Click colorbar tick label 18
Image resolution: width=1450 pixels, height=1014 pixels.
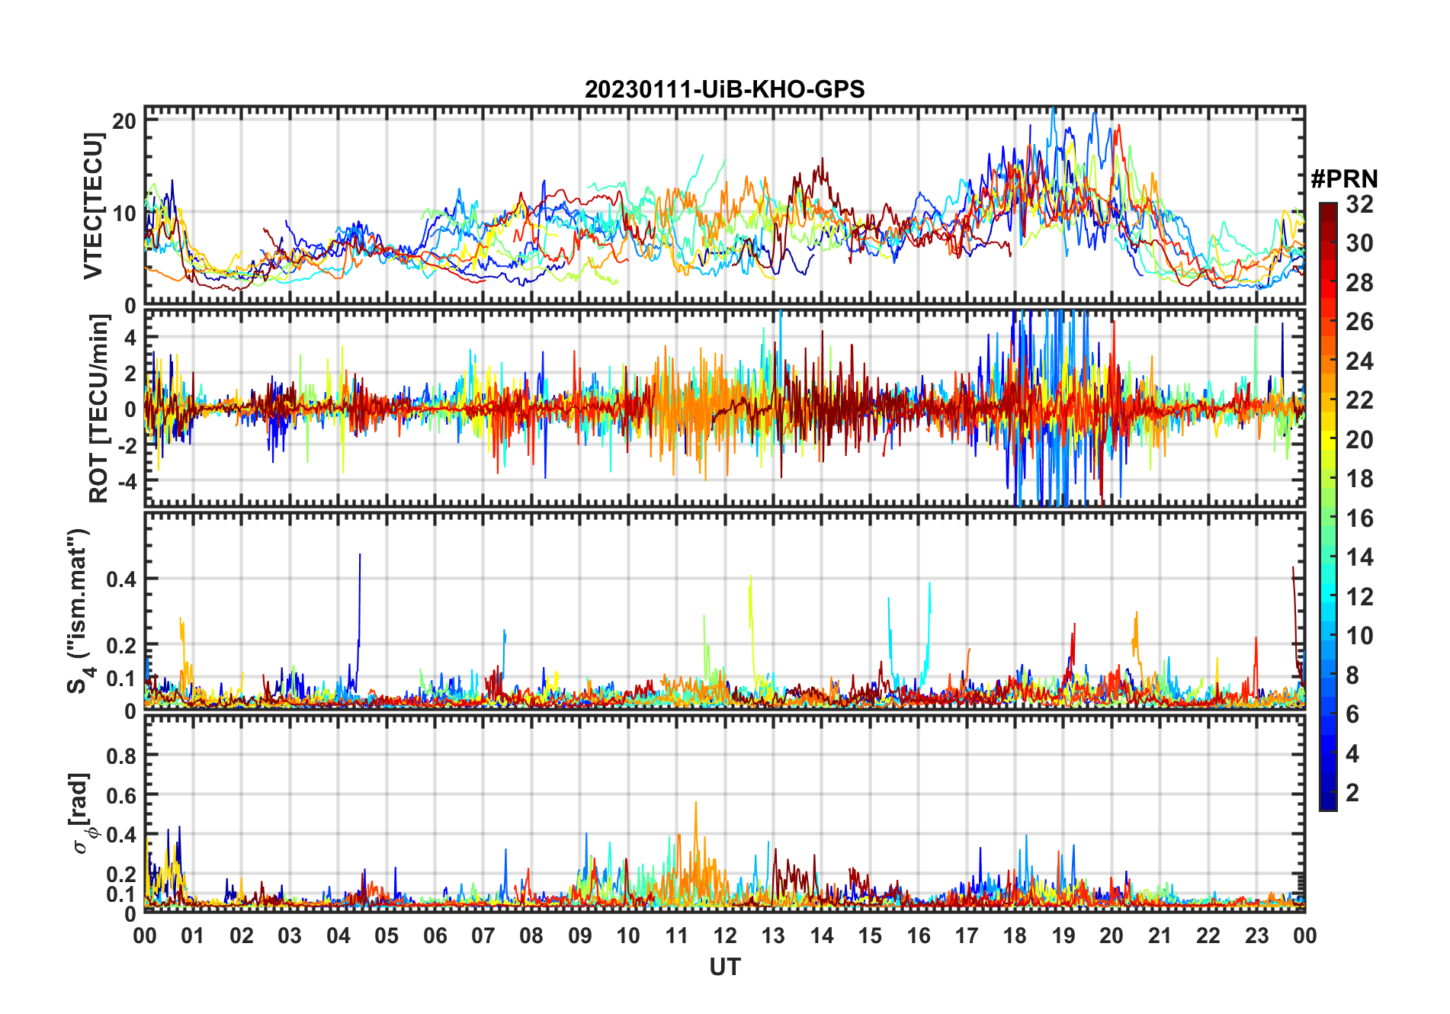point(1359,479)
